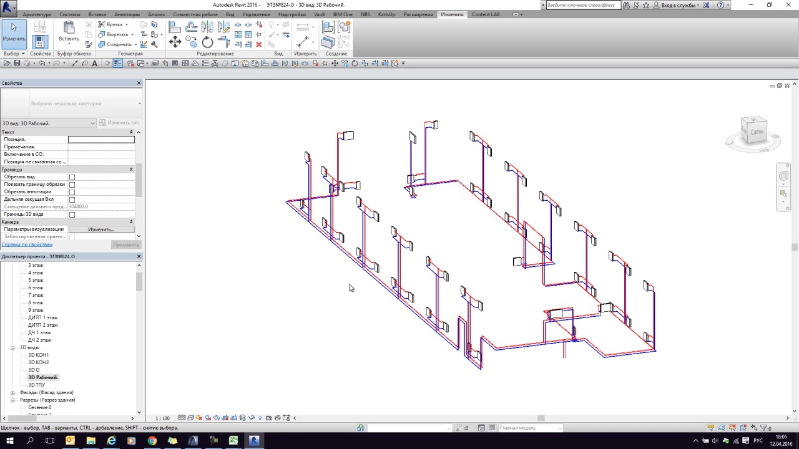The width and height of the screenshot is (799, 449).
Task: Enable the Границы 3D вида checkbox
Action: [x=72, y=215]
